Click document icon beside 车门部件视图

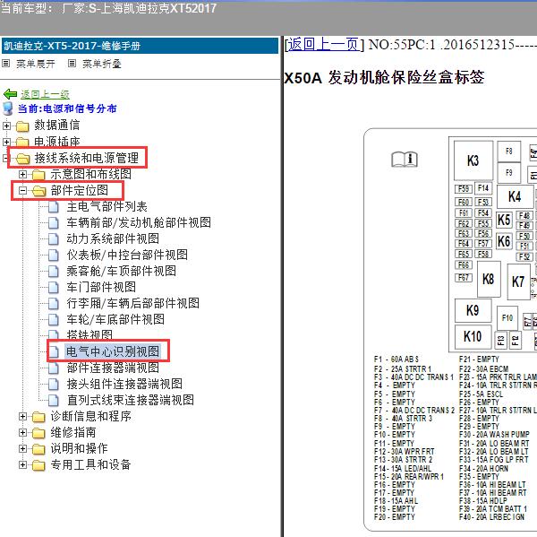pos(54,288)
